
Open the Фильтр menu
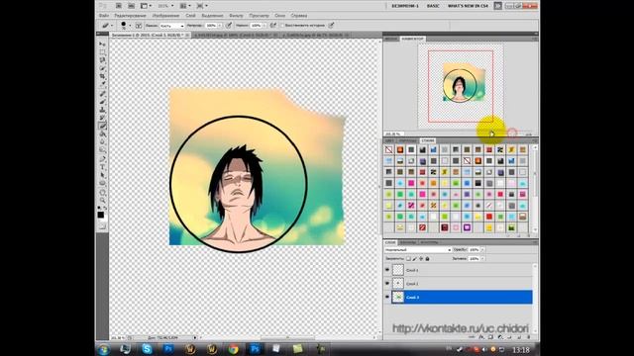236,16
